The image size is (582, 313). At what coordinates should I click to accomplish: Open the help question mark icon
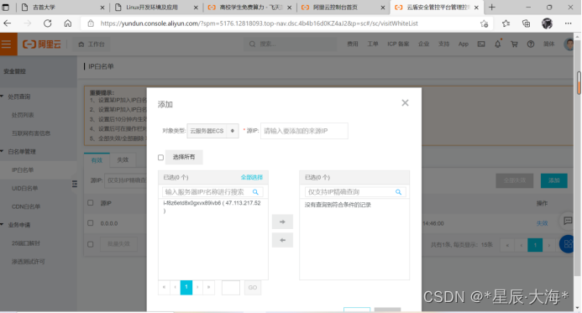pyautogui.click(x=531, y=44)
